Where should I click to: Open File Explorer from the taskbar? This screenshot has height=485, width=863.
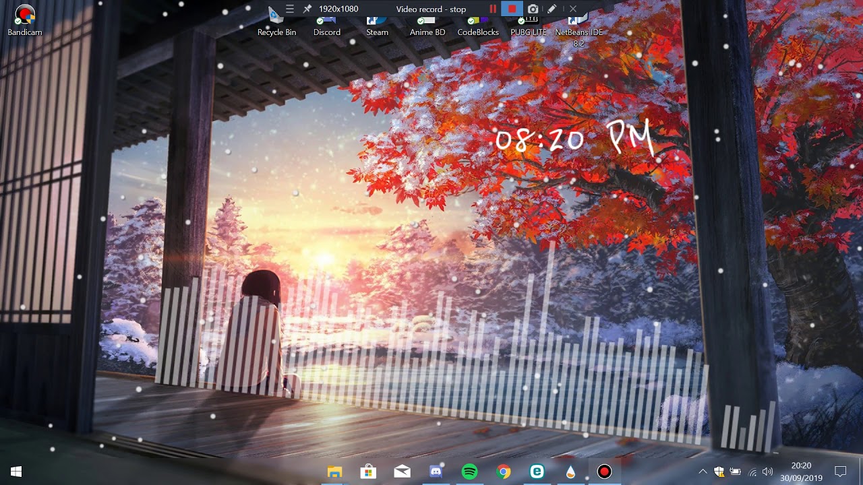pyautogui.click(x=334, y=472)
